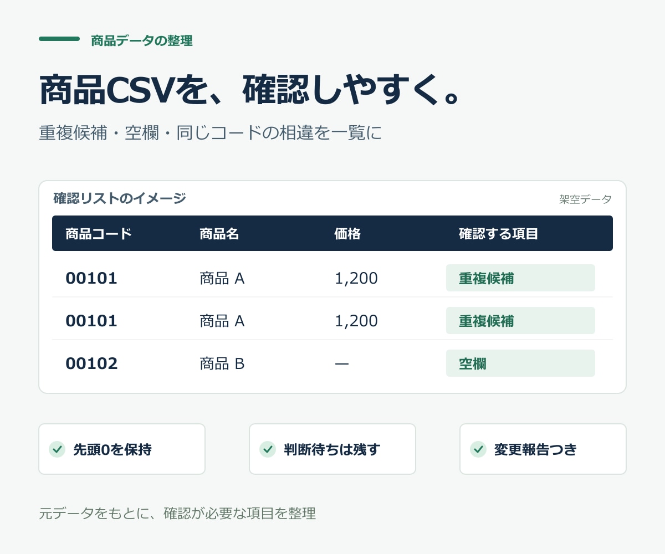Image resolution: width=665 pixels, height=554 pixels.
Task: Click the 商品コード column header
Action: (x=99, y=233)
